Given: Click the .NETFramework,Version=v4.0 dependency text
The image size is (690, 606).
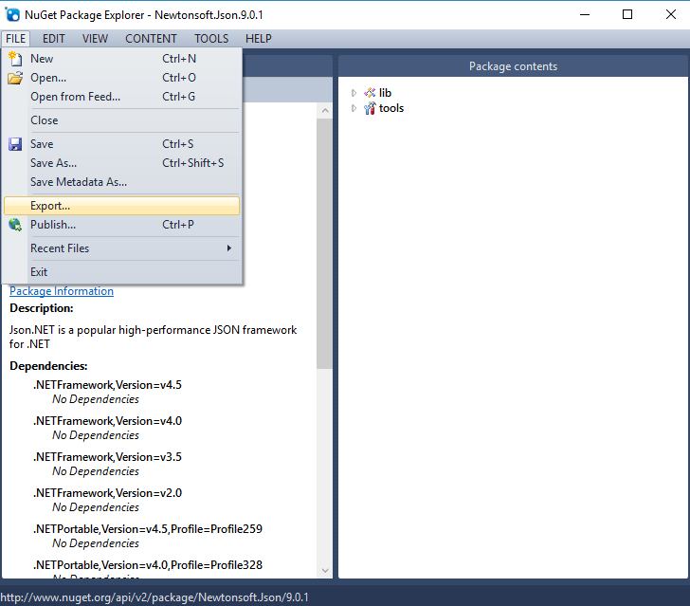Looking at the screenshot, I should [x=107, y=421].
